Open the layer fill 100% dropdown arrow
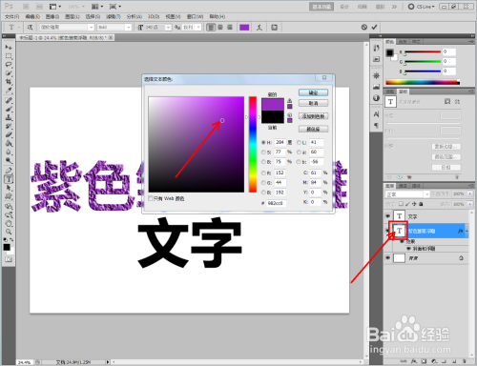 (x=470, y=204)
